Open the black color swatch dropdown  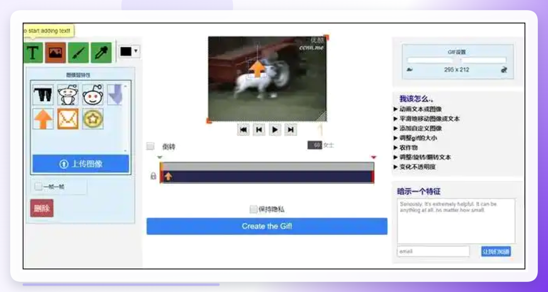point(130,51)
